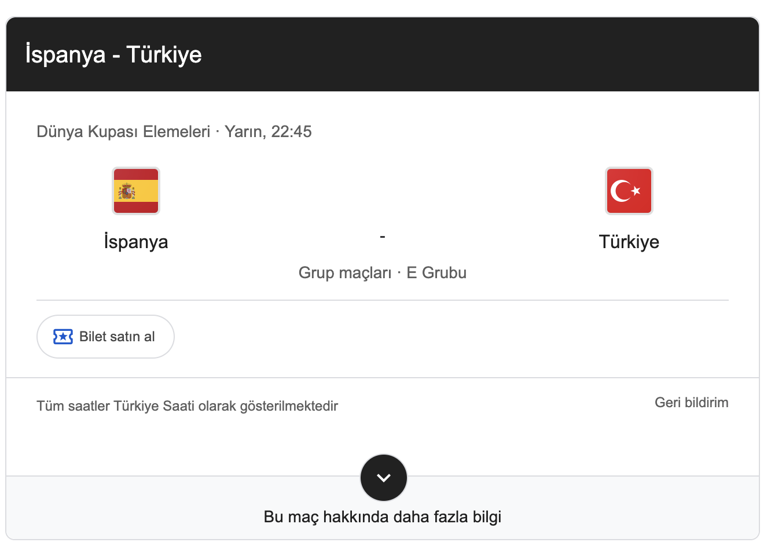Viewport: 771px width, 546px height.
Task: Click the 'Yarın, 22:45' match time
Action: [x=268, y=132]
